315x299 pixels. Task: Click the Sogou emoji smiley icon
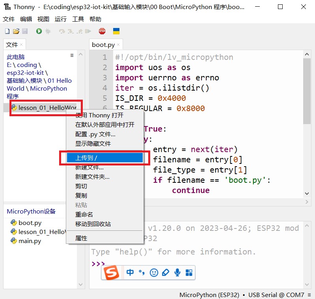154,272
